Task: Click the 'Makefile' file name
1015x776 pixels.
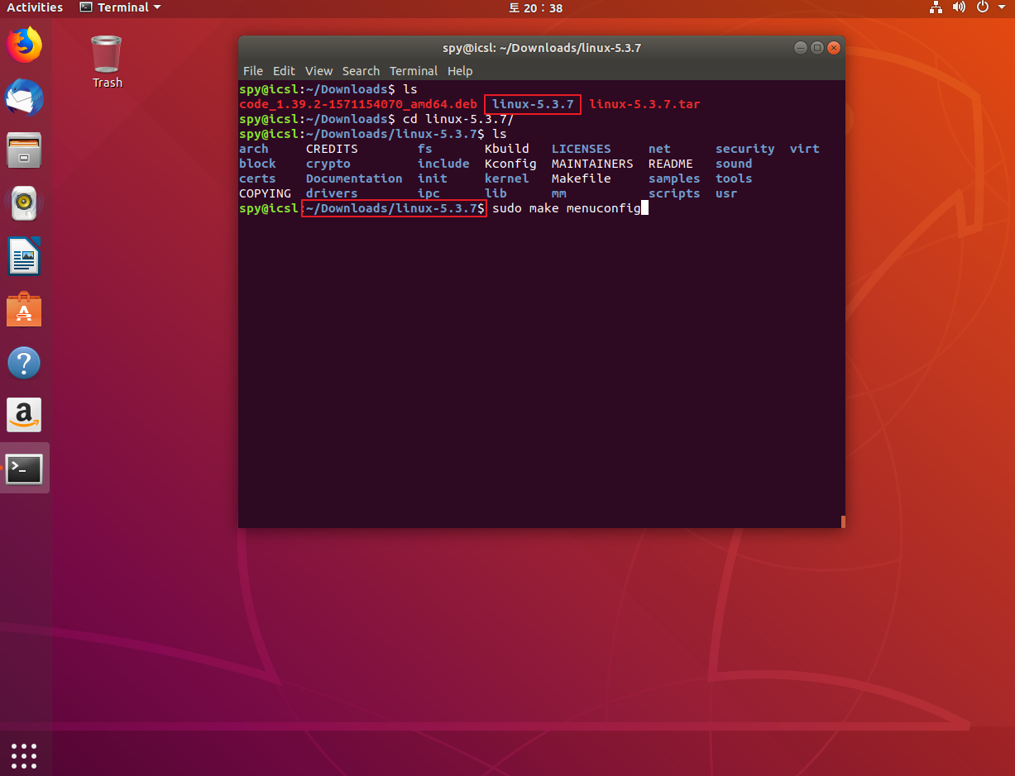Action: pyautogui.click(x=582, y=179)
